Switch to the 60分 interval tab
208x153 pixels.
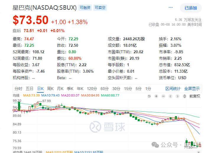point(105,89)
